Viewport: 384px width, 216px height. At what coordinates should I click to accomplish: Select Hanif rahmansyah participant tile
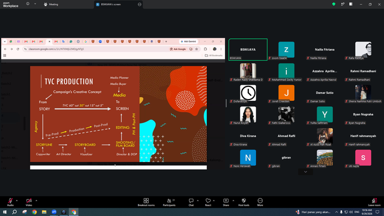(363, 136)
